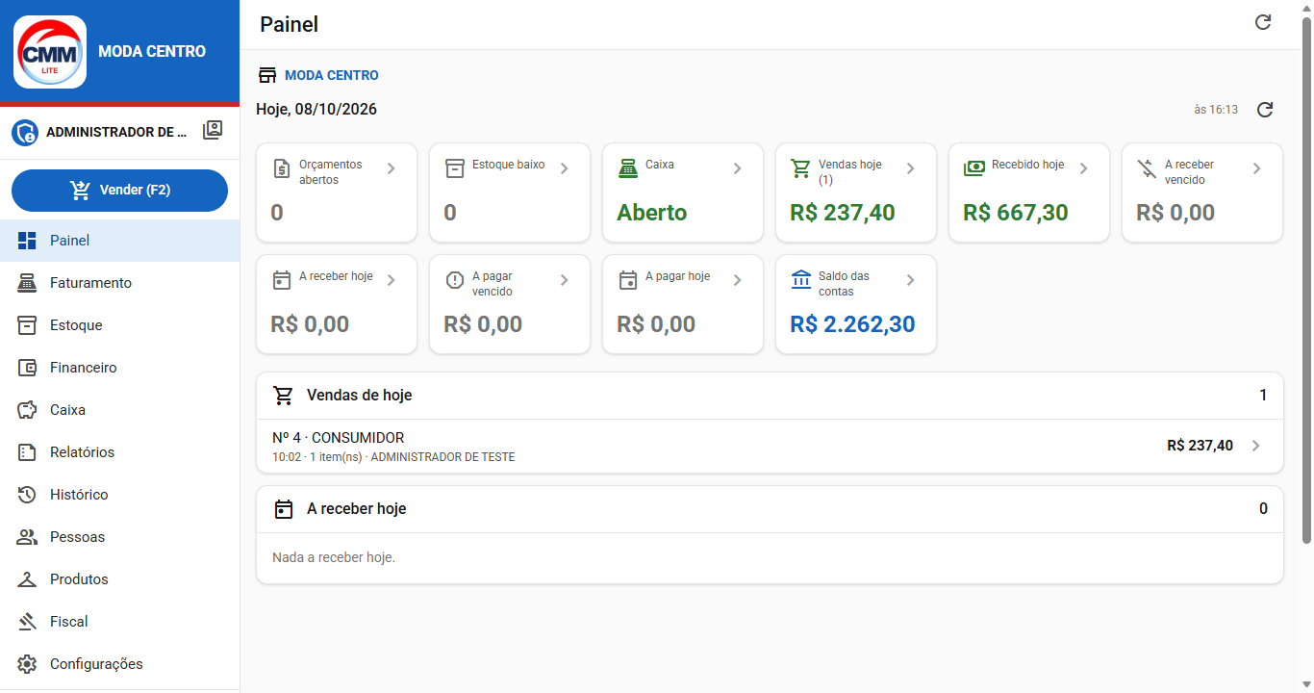Click the Vender (F2) button
This screenshot has width=1314, height=693.
coord(120,191)
